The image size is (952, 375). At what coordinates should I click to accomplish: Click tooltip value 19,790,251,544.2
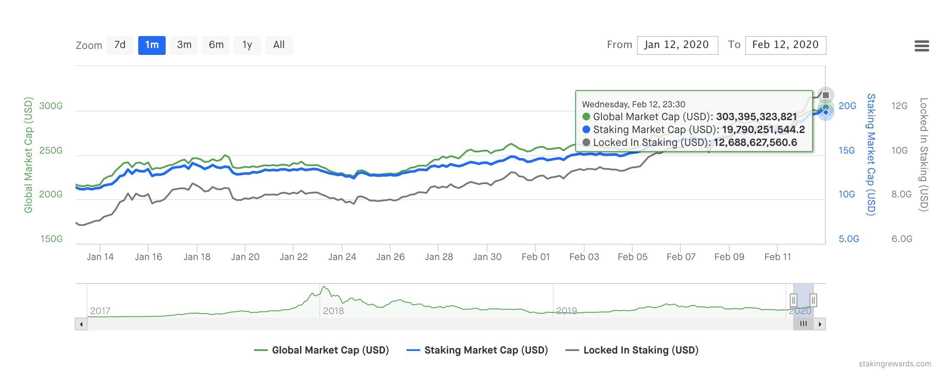pyautogui.click(x=763, y=130)
